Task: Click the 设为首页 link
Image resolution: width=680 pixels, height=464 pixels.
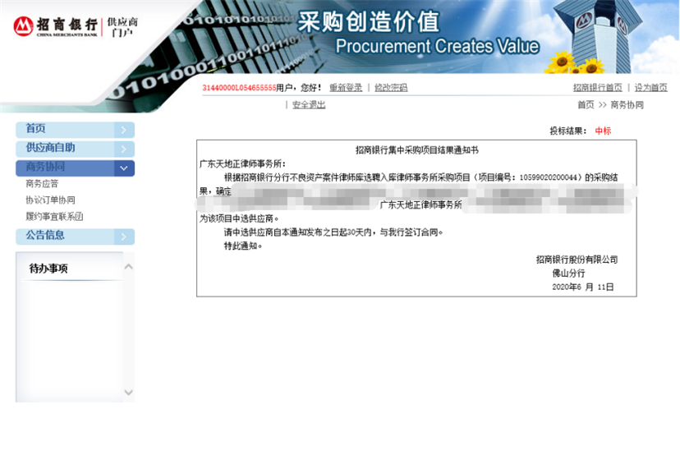Action: coord(651,88)
